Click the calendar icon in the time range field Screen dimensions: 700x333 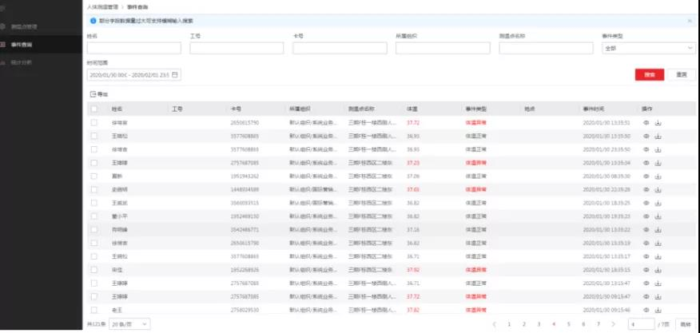[x=175, y=74]
